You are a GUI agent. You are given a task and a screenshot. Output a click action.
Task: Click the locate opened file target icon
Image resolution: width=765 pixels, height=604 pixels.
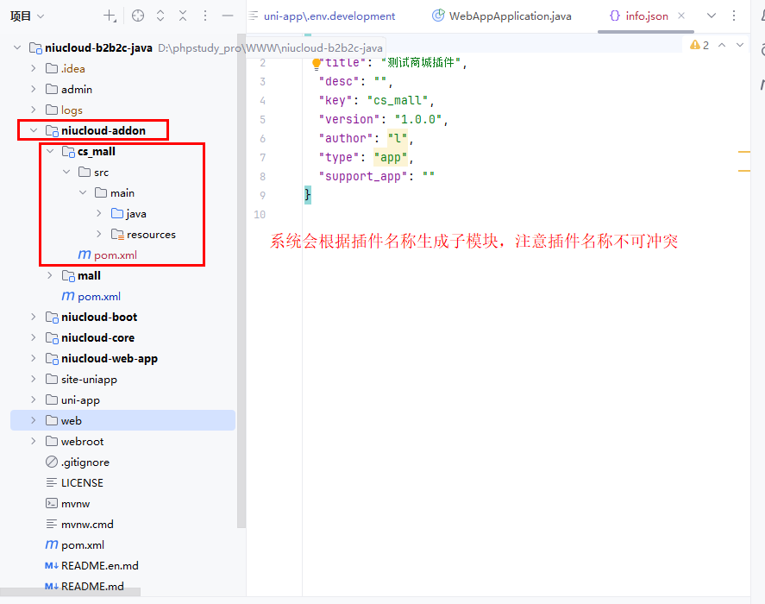click(x=138, y=16)
